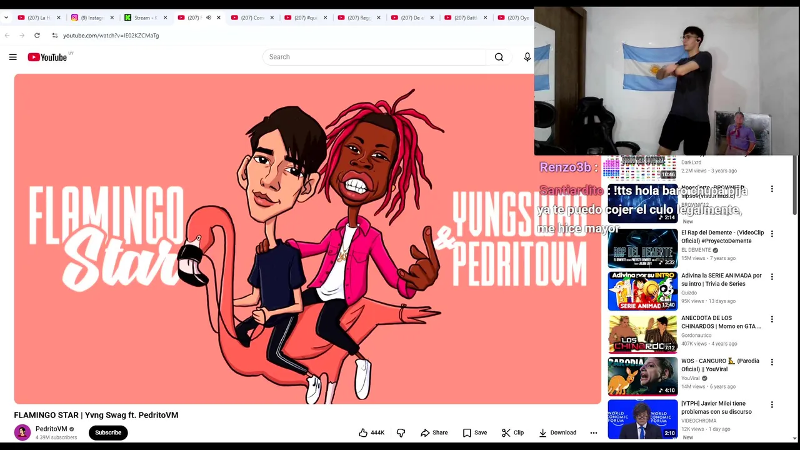Screen dimensions: 800x450
Task: Switch to the '(207) Com' tab
Action: click(252, 17)
